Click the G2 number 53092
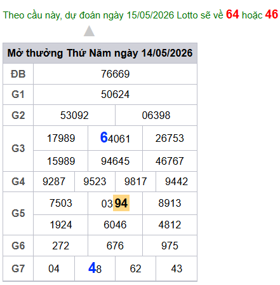The height and width of the screenshot is (285, 280). click(74, 115)
